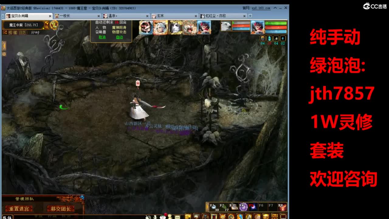
Task: Close the 管理团队 panel with blue orb
Action: coord(82,197)
